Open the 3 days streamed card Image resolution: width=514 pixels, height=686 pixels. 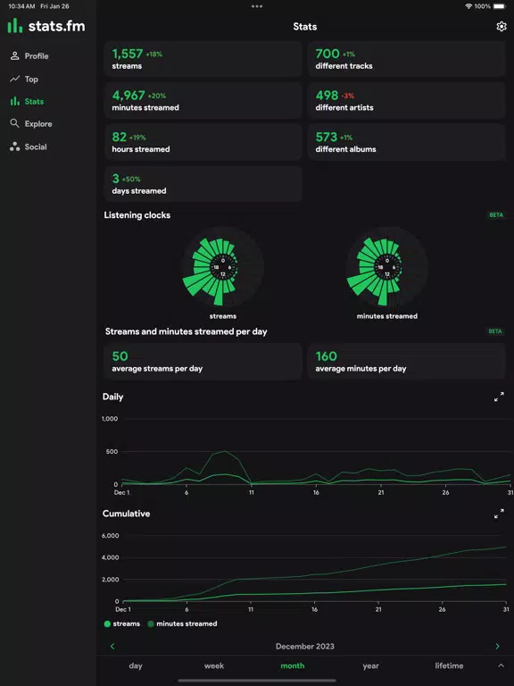(203, 184)
